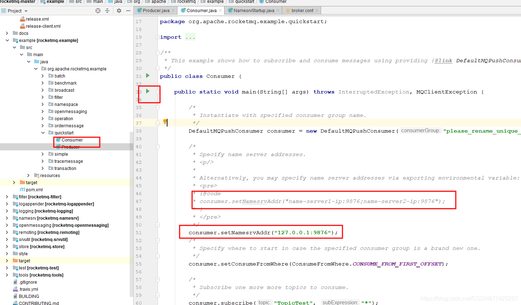Switch to the Producer.java tab

(156, 11)
